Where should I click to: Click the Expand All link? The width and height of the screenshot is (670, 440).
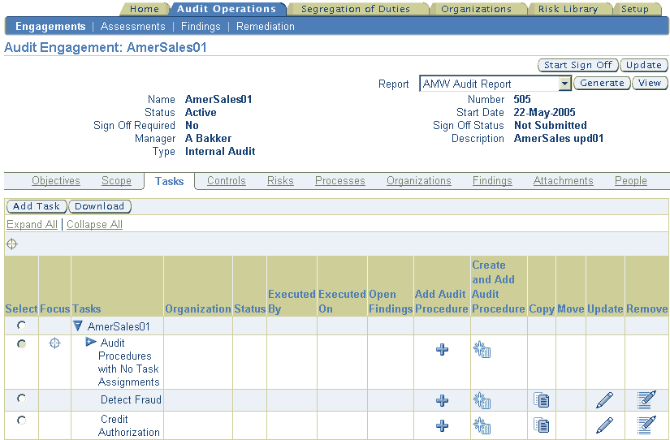[32, 224]
